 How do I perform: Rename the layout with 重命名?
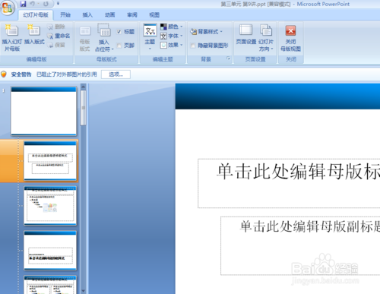pyautogui.click(x=59, y=36)
